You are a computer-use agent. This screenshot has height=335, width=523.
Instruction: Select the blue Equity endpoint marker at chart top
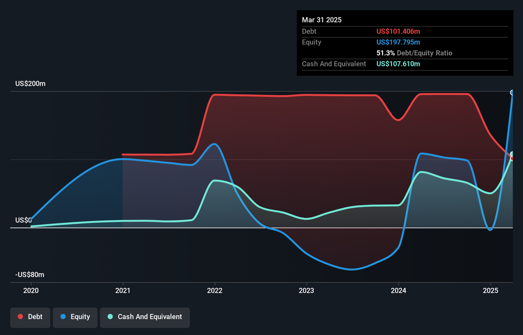pyautogui.click(x=512, y=93)
